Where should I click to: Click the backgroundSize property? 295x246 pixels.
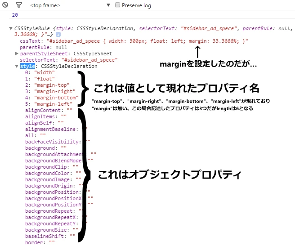point(52,230)
